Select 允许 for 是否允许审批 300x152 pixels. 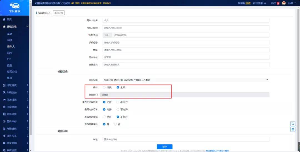(104, 117)
